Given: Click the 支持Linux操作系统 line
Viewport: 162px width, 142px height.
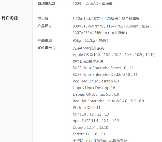Looking at the screenshot, I should 89,61.
